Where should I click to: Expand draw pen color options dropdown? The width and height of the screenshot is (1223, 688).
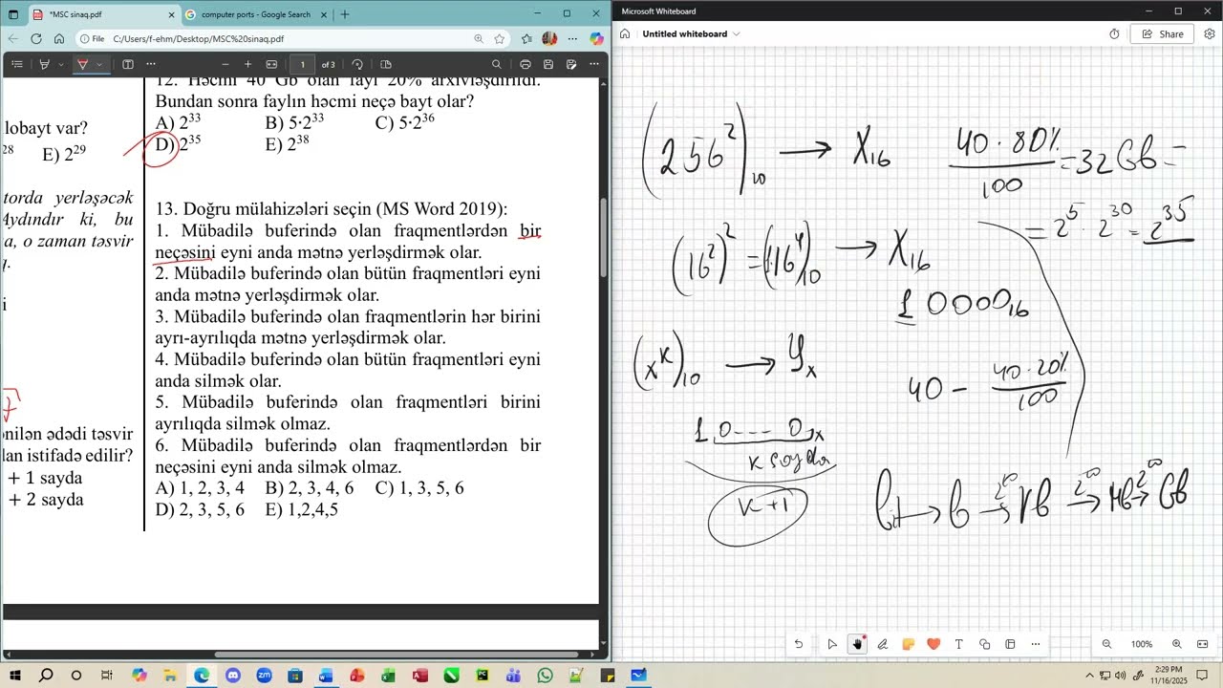99,64
